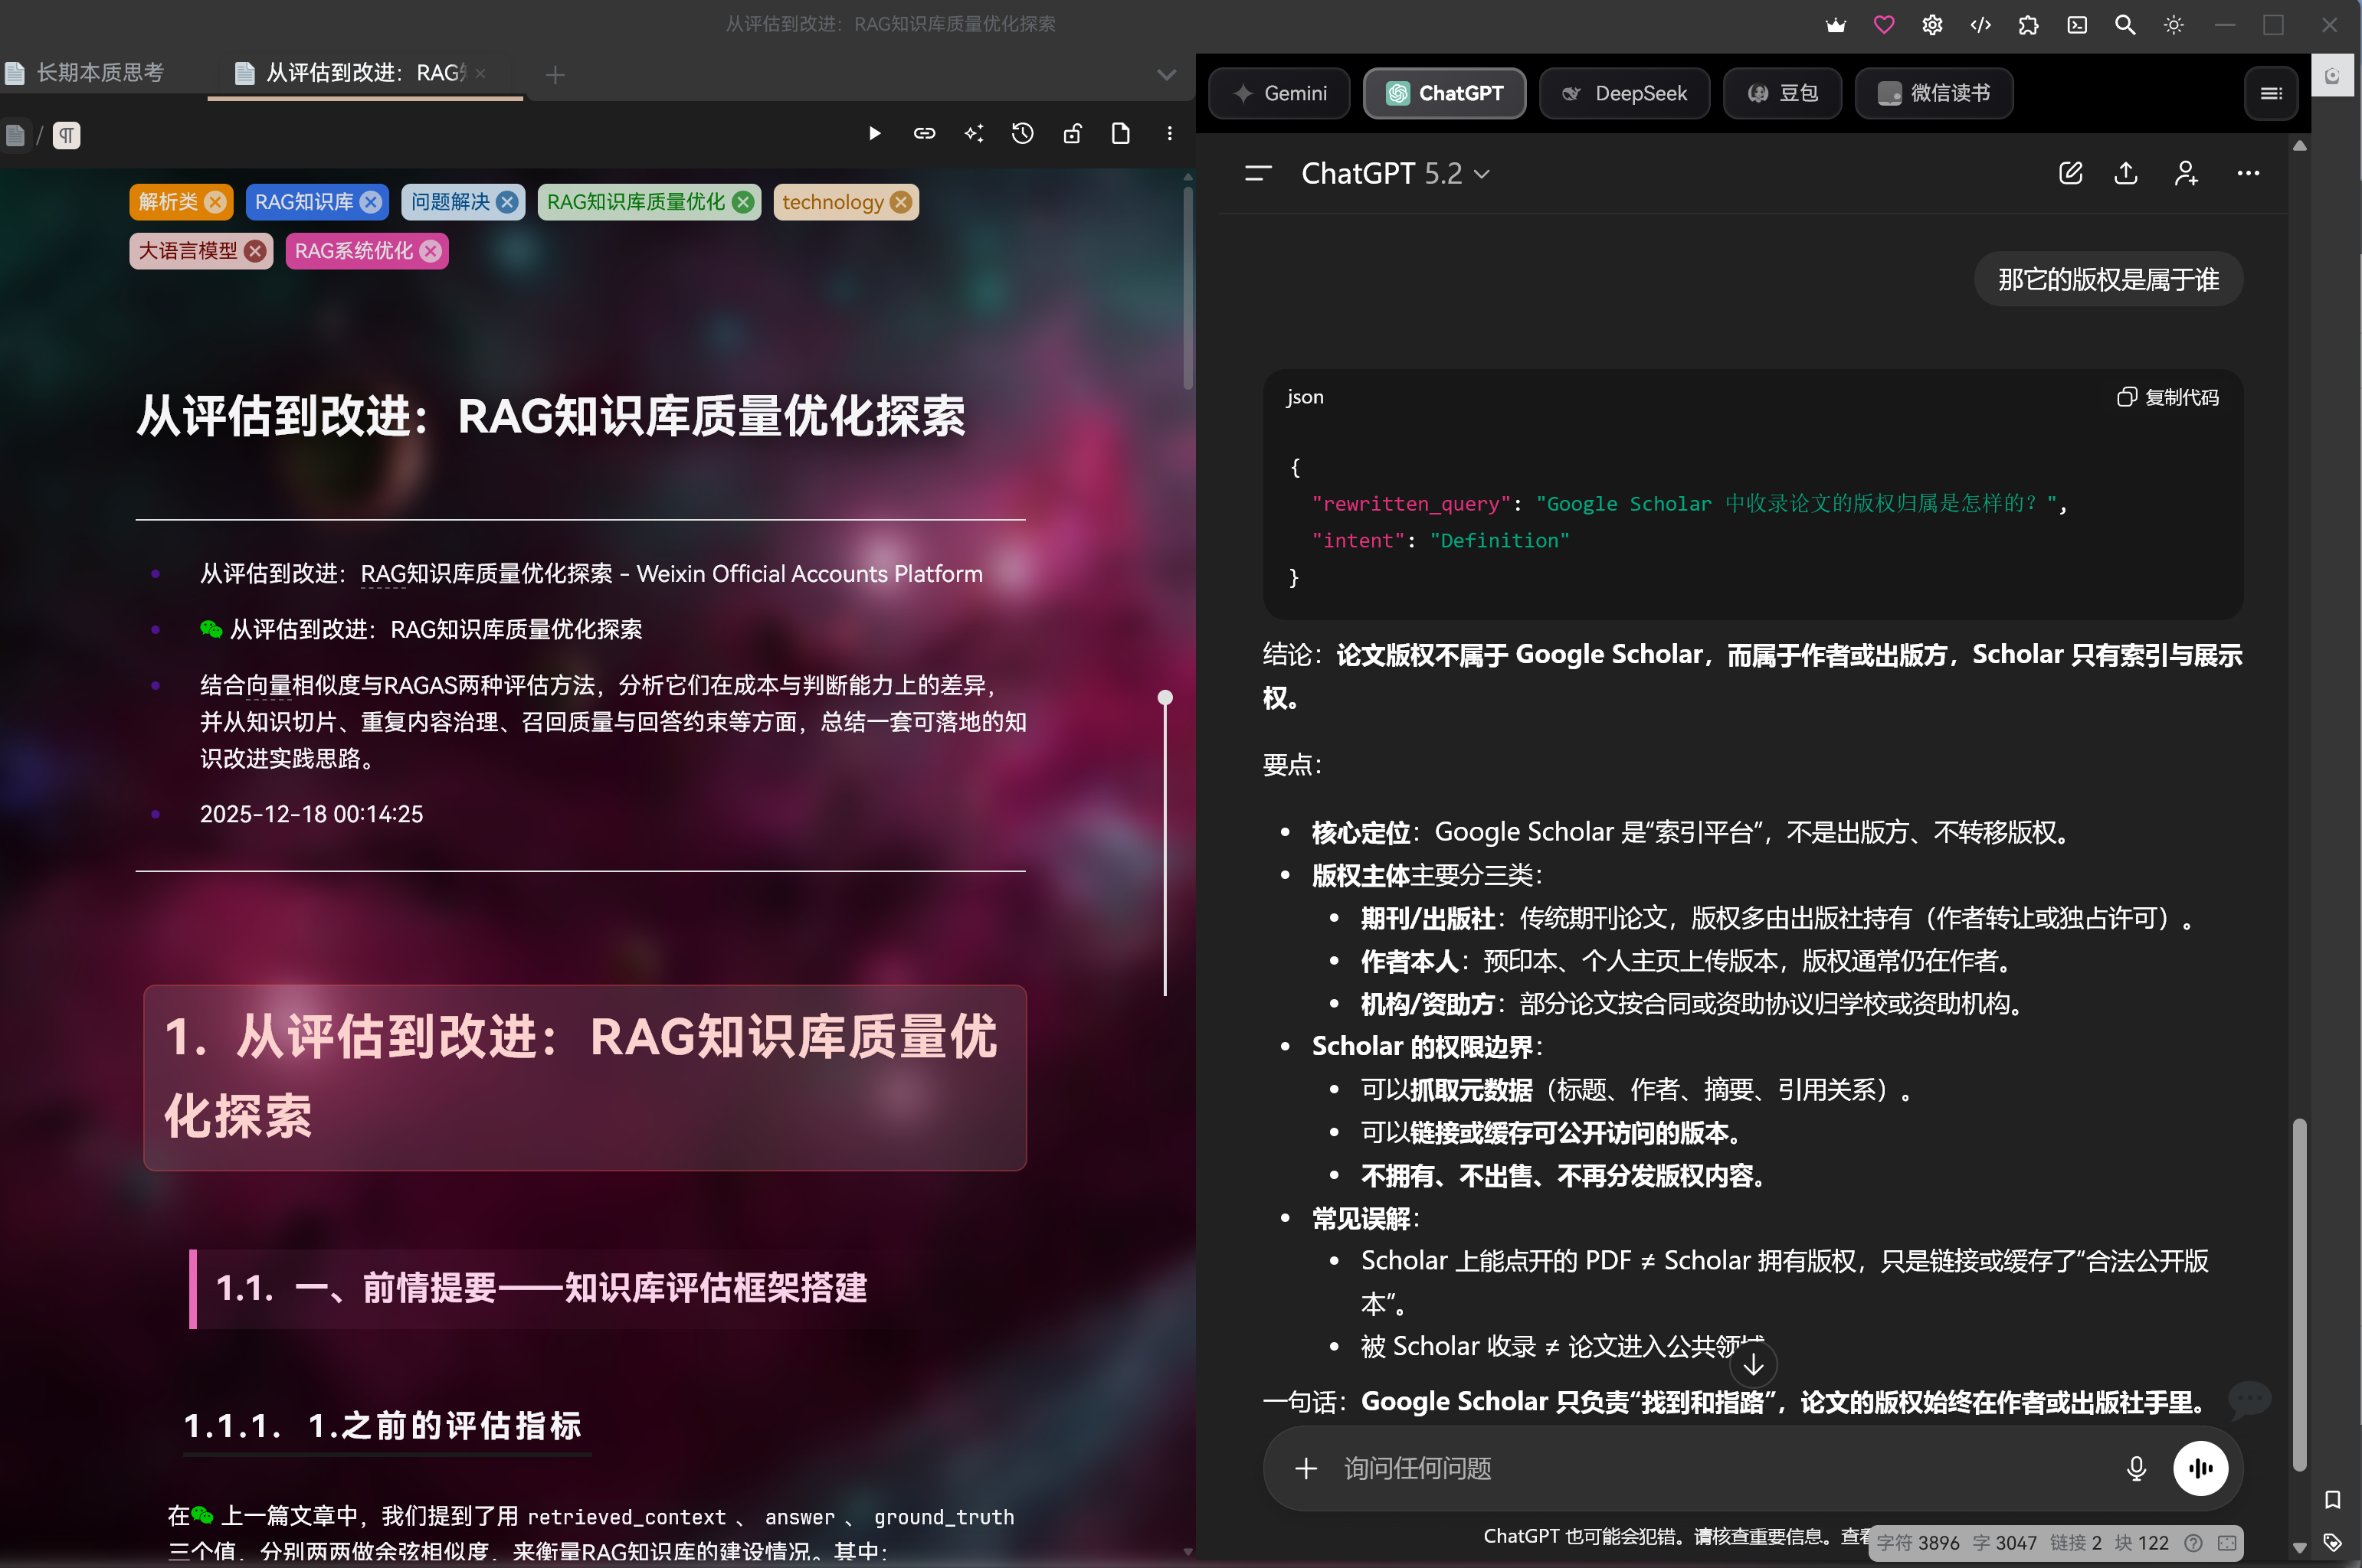Image resolution: width=2362 pixels, height=1568 pixels.
Task: Click the share upload icon in ChatGPT
Action: [x=2126, y=173]
